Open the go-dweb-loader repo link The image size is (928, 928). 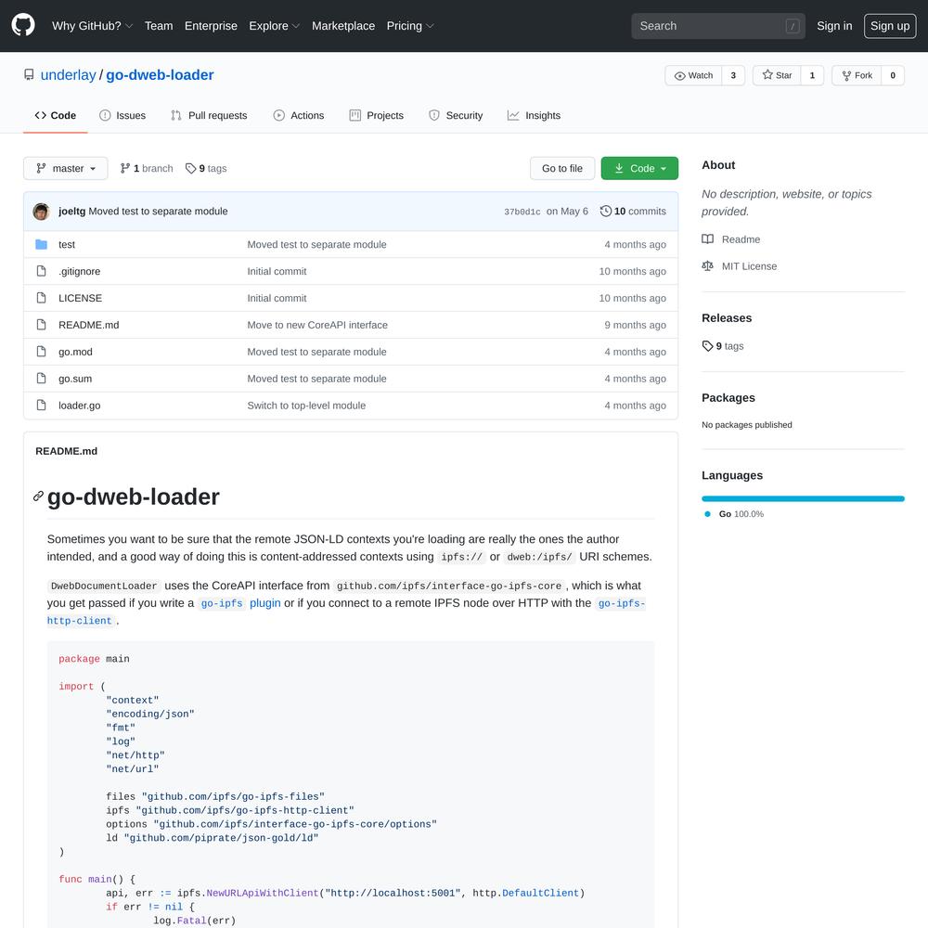(160, 75)
